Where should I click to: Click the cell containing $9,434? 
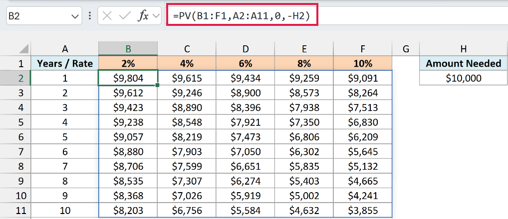[246, 78]
